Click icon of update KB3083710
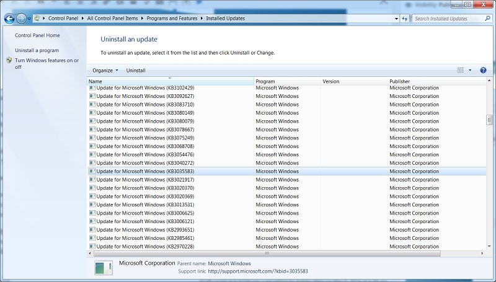Screen dimensions: 496x282 92,104
